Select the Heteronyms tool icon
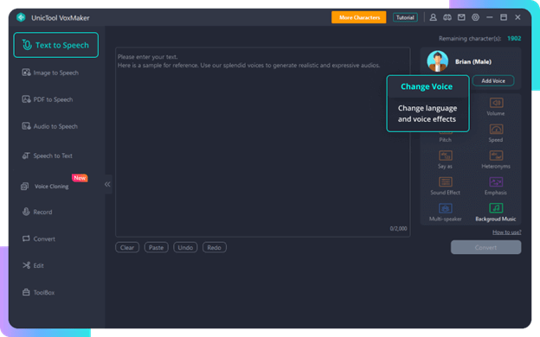The image size is (540, 337). pyautogui.click(x=496, y=156)
